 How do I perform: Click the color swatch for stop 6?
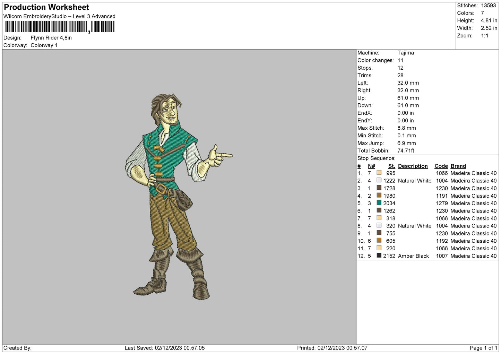point(379,210)
